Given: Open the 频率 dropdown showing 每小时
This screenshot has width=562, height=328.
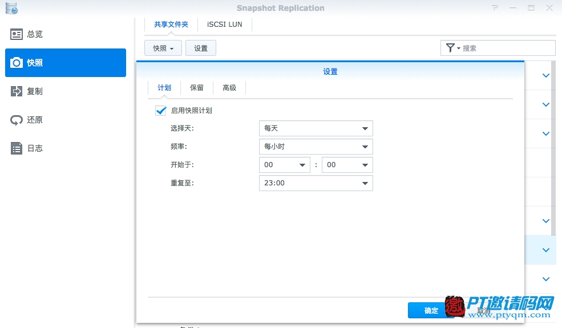Looking at the screenshot, I should (316, 147).
